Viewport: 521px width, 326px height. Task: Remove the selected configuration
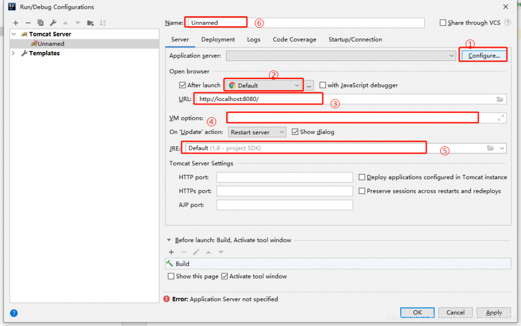[x=28, y=23]
